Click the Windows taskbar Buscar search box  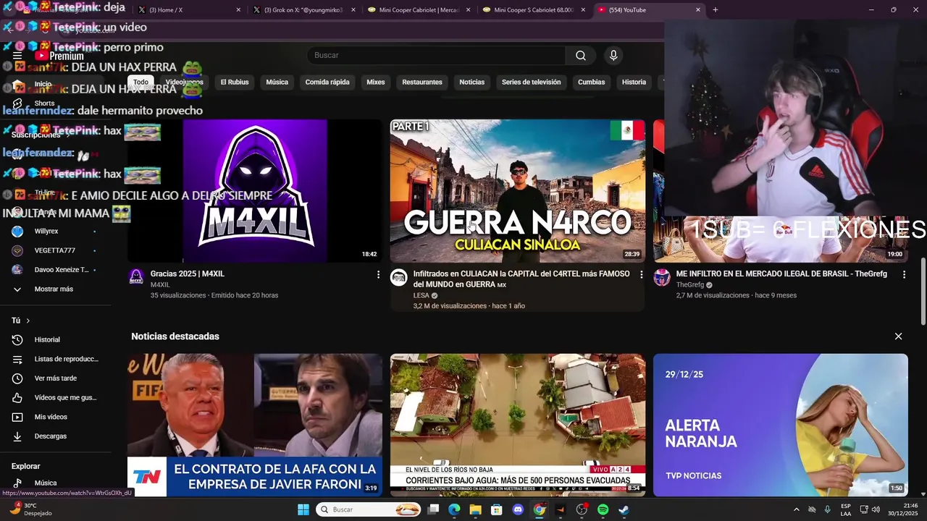[x=369, y=509]
